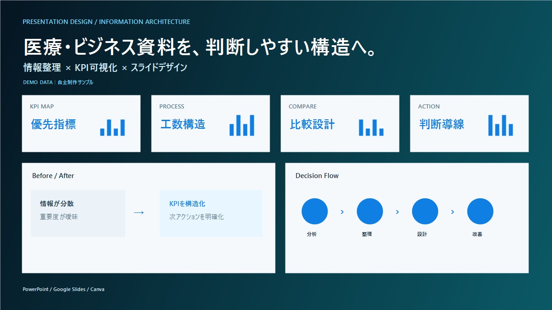Click the arrow between 情報が分散 and KPIを構造化

139,212
